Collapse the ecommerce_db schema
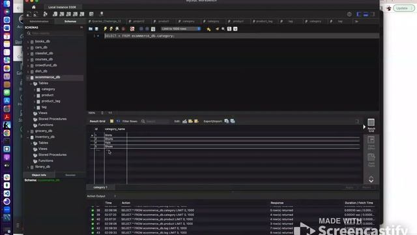The height and width of the screenshot is (235, 417). 28,78
